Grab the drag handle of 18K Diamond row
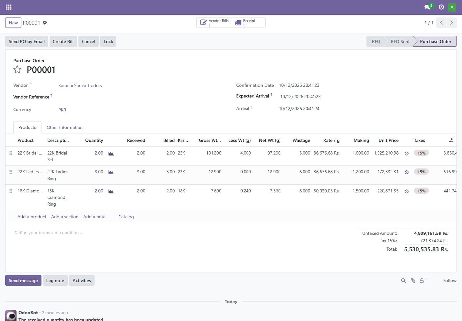The image size is (462, 321). click(x=11, y=191)
